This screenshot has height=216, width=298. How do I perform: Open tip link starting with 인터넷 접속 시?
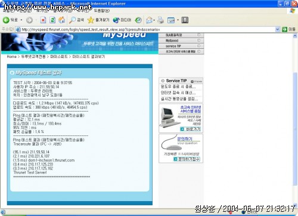tap(178, 92)
